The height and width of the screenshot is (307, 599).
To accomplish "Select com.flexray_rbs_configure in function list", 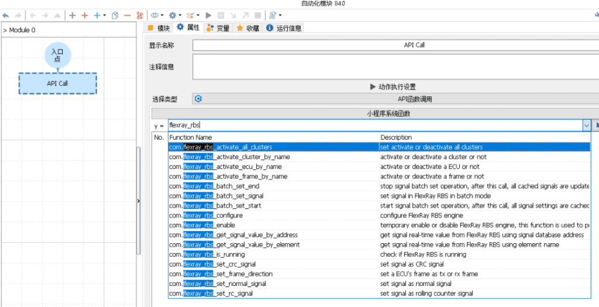I will [x=206, y=215].
